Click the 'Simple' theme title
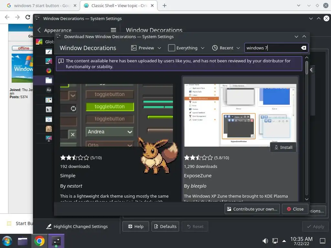 point(68,175)
